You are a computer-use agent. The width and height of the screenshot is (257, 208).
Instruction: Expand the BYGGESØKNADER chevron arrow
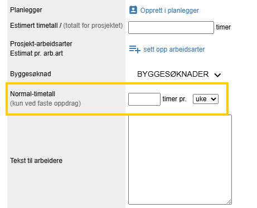coord(217,75)
